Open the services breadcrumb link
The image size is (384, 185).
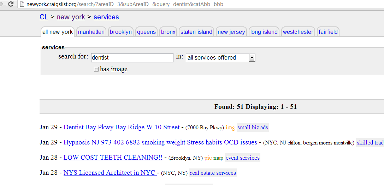(x=106, y=17)
